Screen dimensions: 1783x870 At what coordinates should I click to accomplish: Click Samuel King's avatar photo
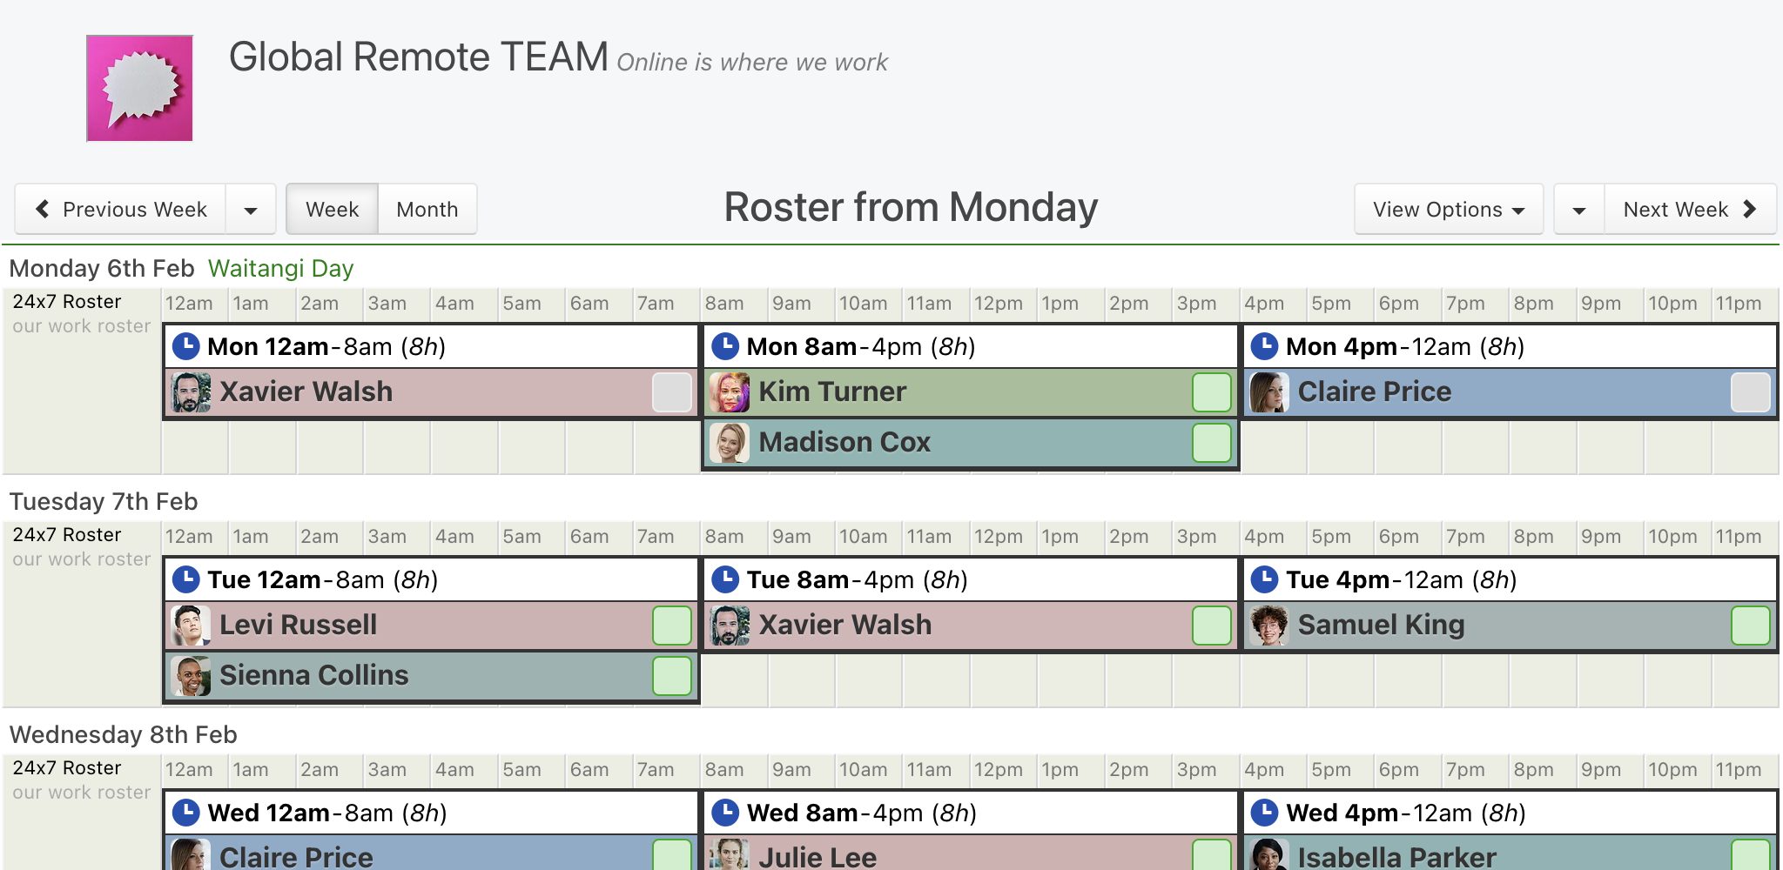(x=1269, y=626)
